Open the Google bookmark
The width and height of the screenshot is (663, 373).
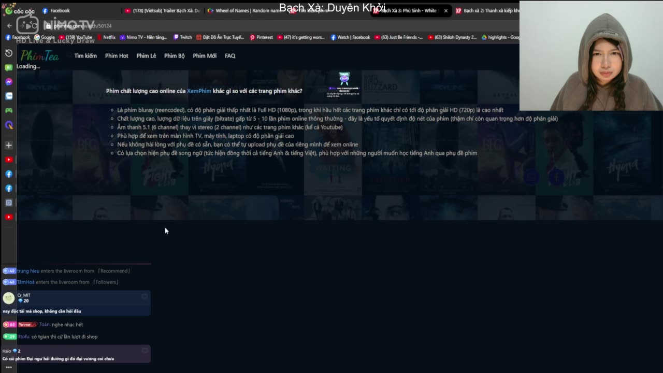coord(45,37)
